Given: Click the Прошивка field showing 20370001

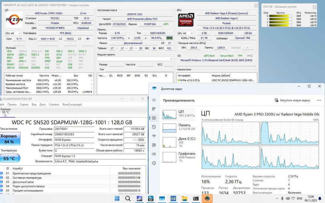Looking at the screenshot, I should tap(74, 129).
